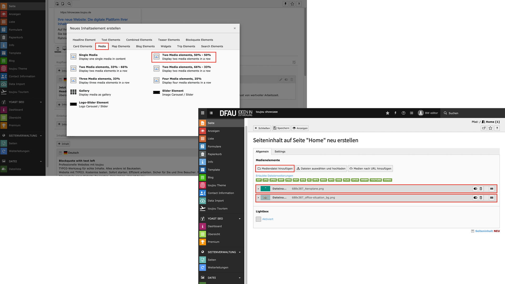Select the Gallery element icon
505x284 pixels.
tap(73, 92)
